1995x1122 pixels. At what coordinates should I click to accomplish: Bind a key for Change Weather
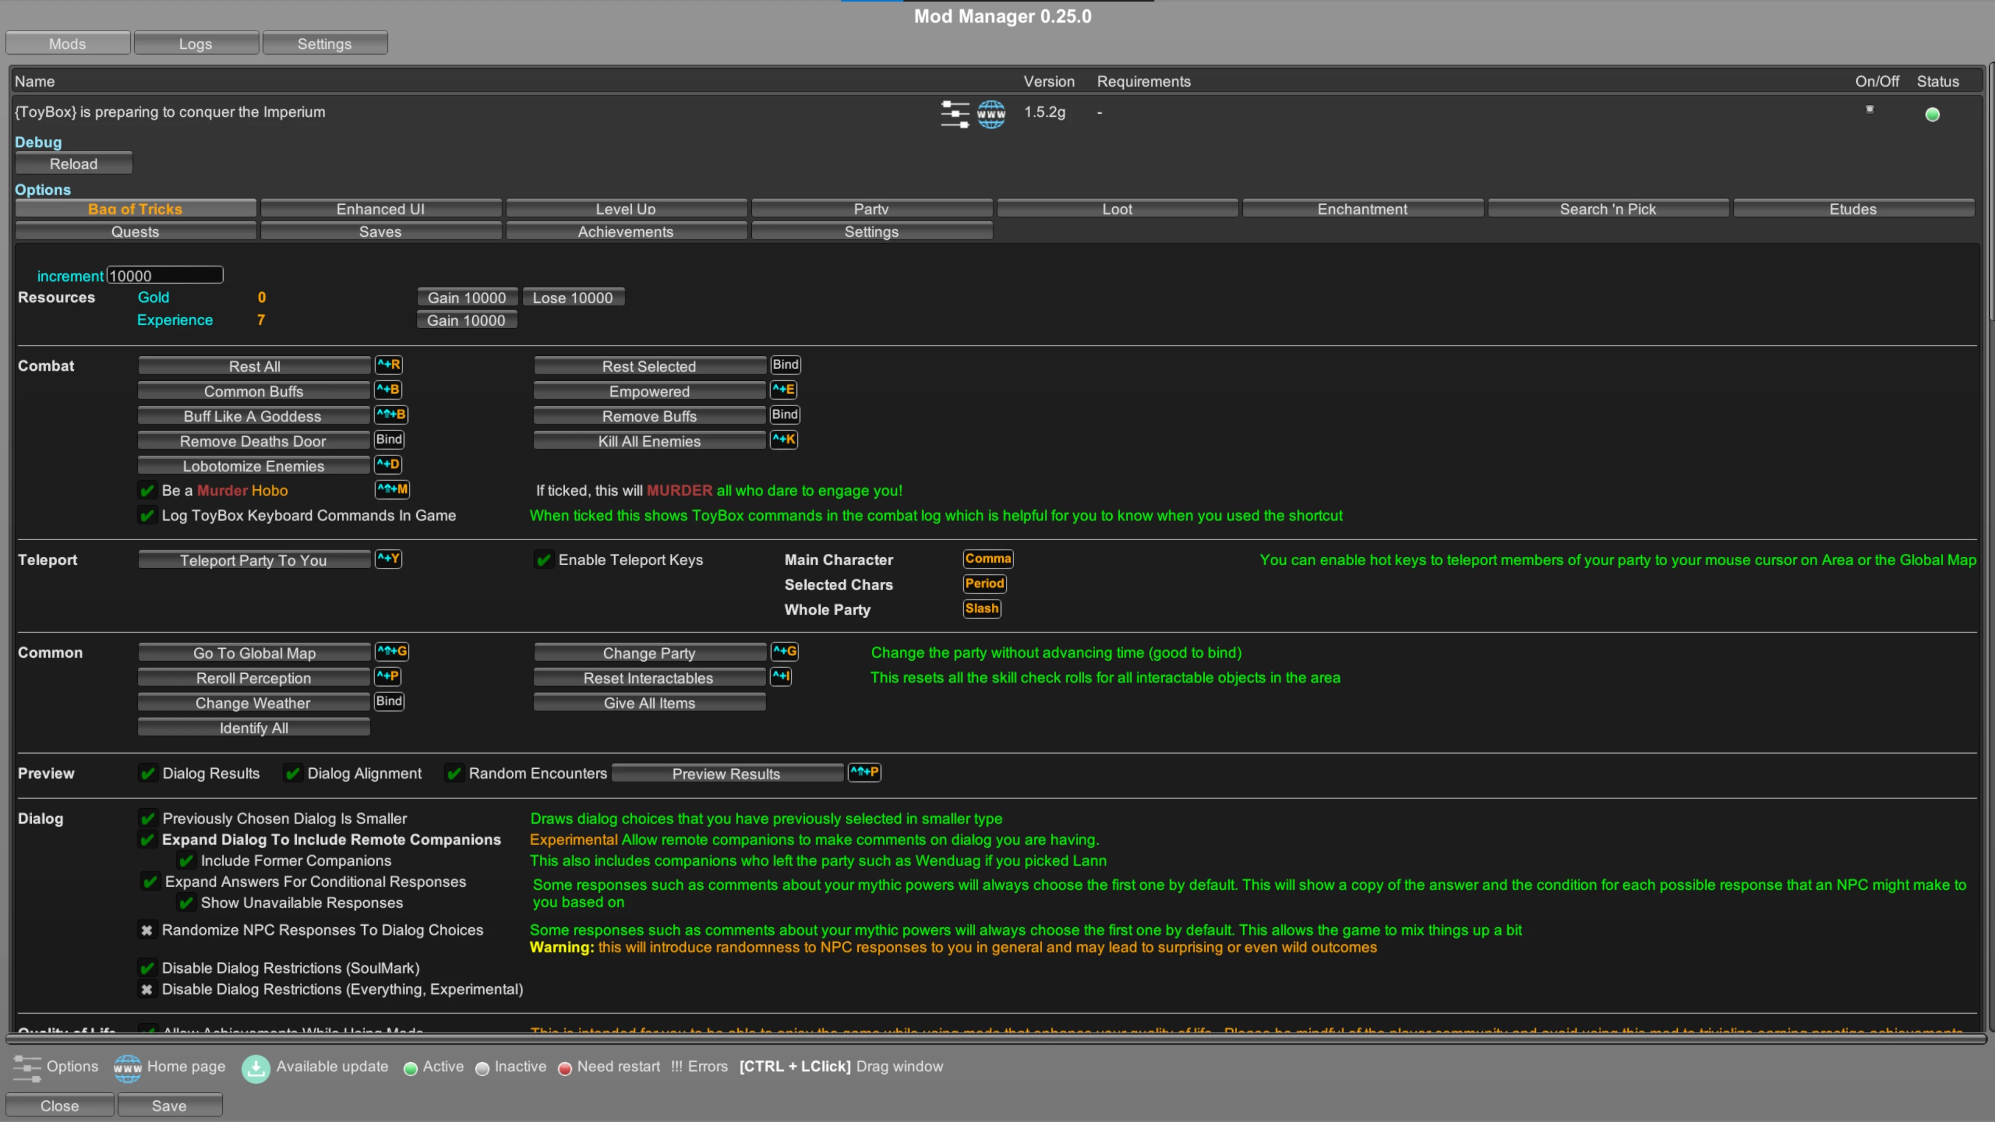coord(390,702)
